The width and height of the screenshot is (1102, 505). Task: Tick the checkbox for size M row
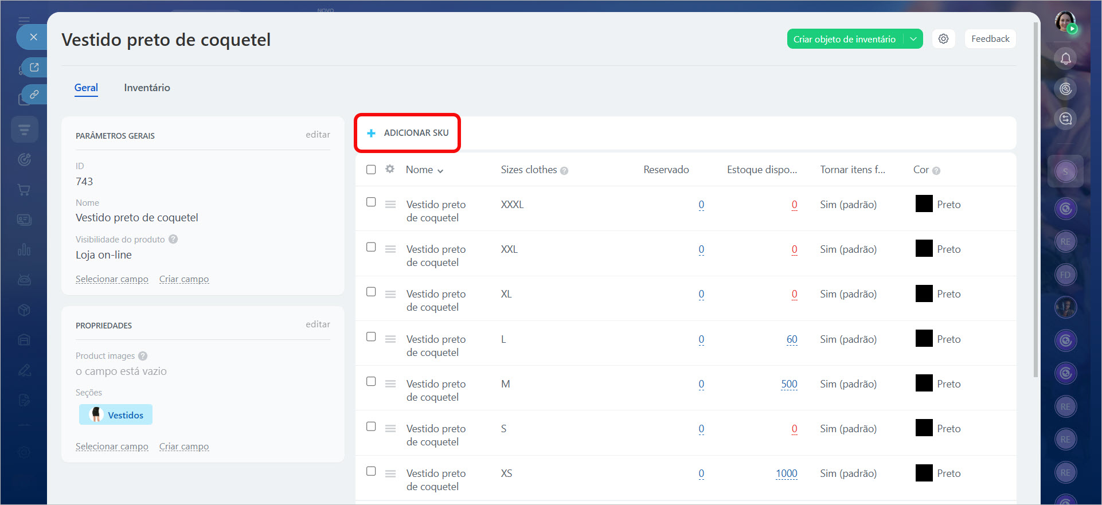point(371,382)
